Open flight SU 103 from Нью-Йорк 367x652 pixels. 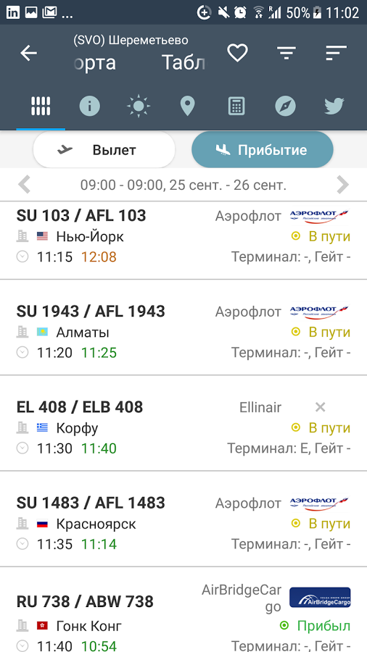click(183, 237)
